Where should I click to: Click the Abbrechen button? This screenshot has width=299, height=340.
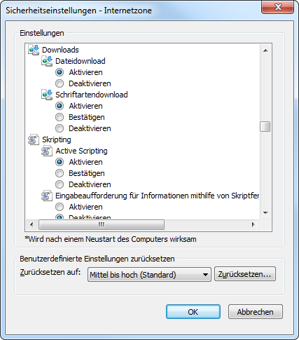pyautogui.click(x=256, y=312)
